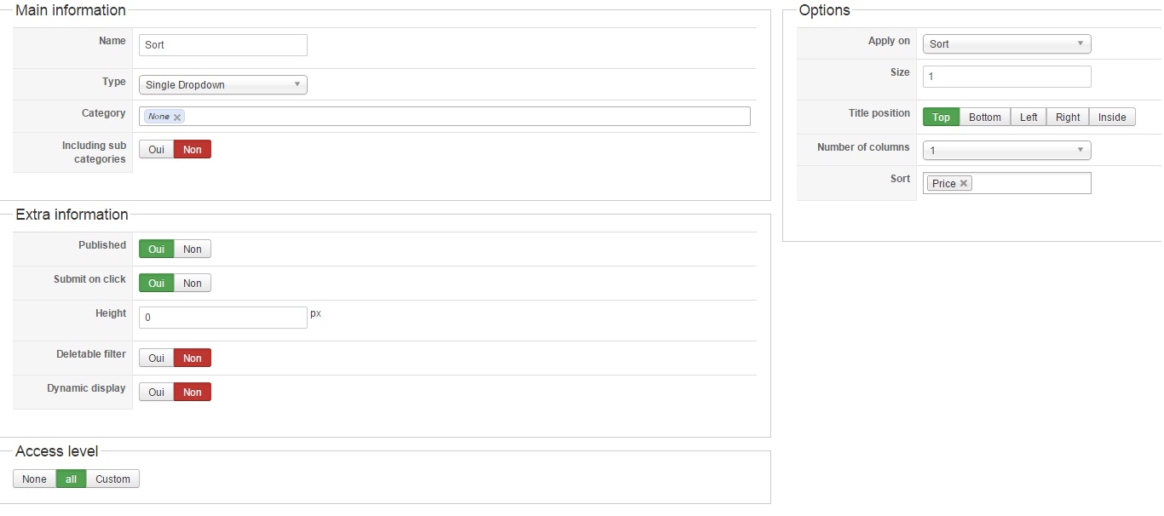The width and height of the screenshot is (1164, 516).
Task: Remove the Price sort tag
Action: [x=964, y=183]
